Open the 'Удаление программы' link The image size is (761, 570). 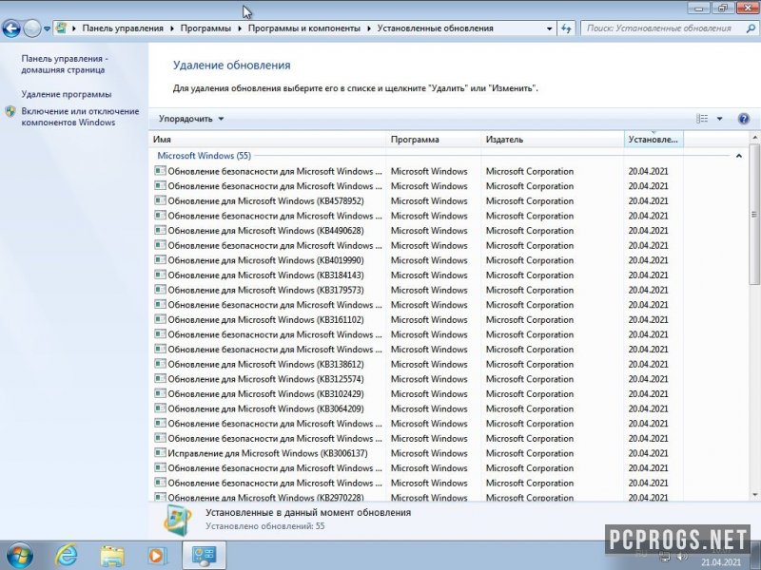(67, 94)
